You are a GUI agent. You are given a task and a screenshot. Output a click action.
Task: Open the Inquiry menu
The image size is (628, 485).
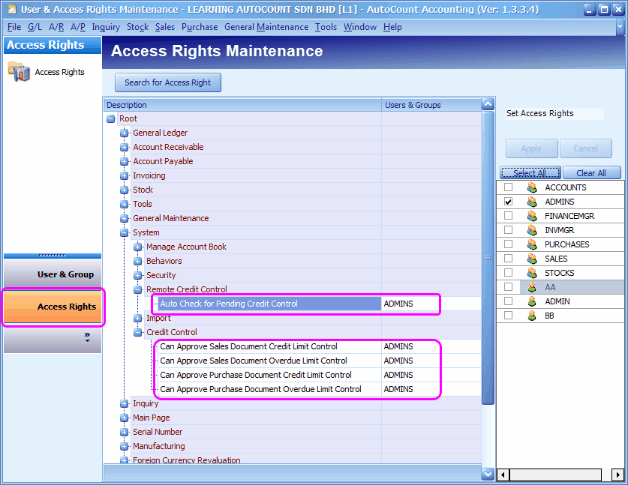point(106,27)
